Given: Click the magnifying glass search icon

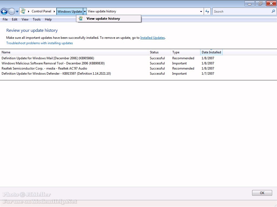Looking at the screenshot, I should click(273, 11).
